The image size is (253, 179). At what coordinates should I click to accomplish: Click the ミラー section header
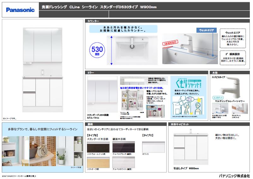[147, 73]
